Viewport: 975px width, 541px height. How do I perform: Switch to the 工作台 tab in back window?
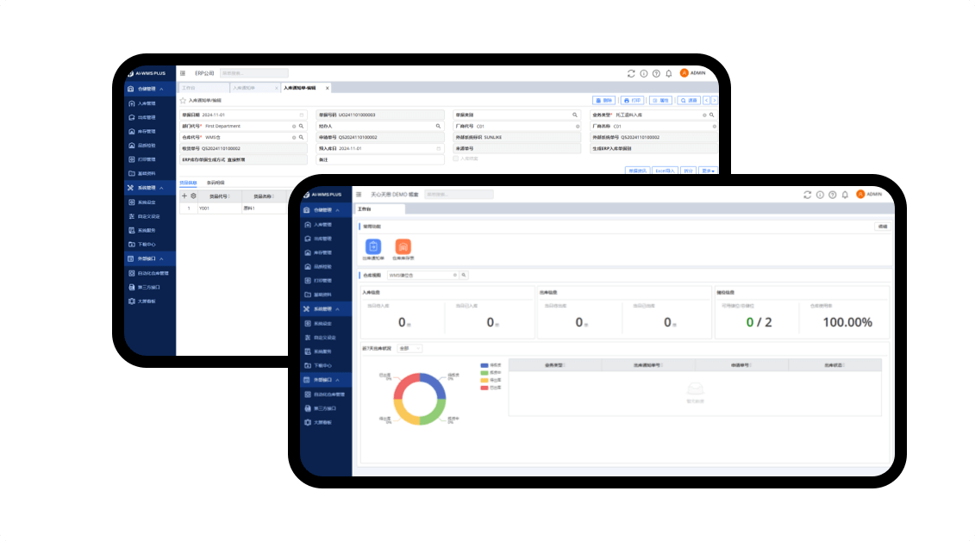pos(188,88)
